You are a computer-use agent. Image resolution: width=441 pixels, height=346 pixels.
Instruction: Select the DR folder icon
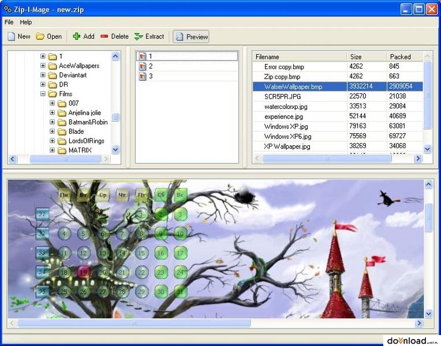(53, 85)
